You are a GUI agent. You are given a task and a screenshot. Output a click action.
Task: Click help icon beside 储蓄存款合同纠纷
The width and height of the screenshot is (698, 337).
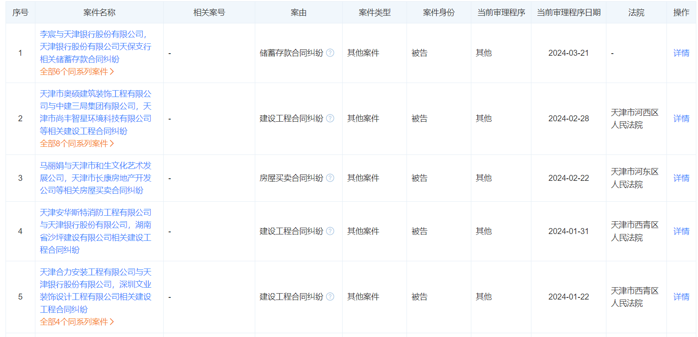click(x=330, y=53)
